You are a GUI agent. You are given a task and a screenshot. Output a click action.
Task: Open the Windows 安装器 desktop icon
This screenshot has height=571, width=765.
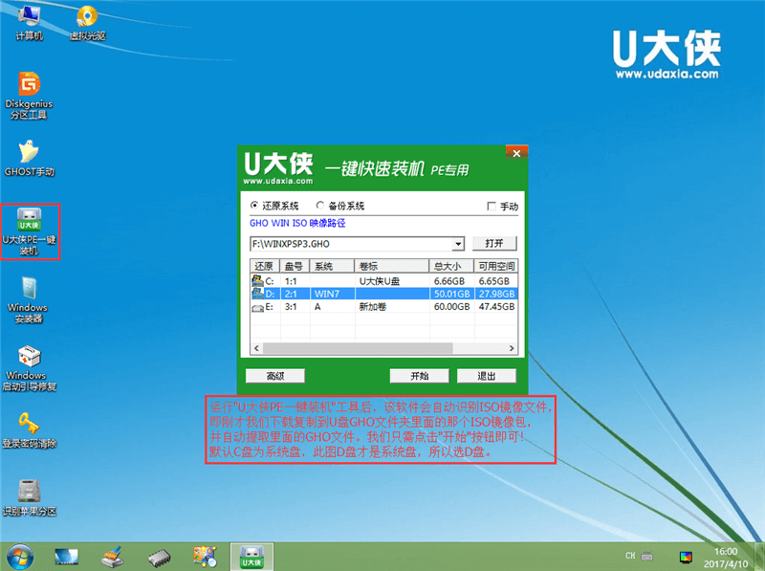(x=28, y=299)
